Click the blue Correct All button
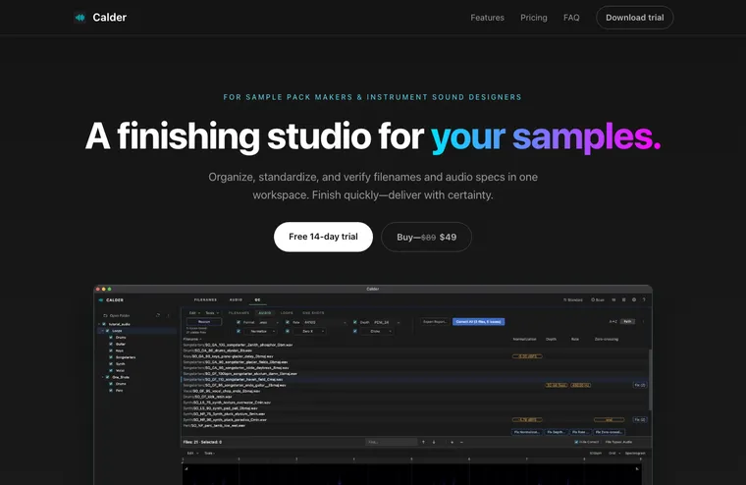The width and height of the screenshot is (746, 485). click(478, 322)
